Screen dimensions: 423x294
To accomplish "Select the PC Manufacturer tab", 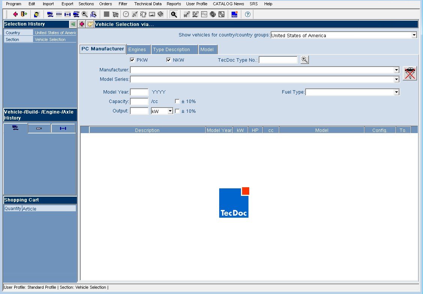I will click(103, 49).
